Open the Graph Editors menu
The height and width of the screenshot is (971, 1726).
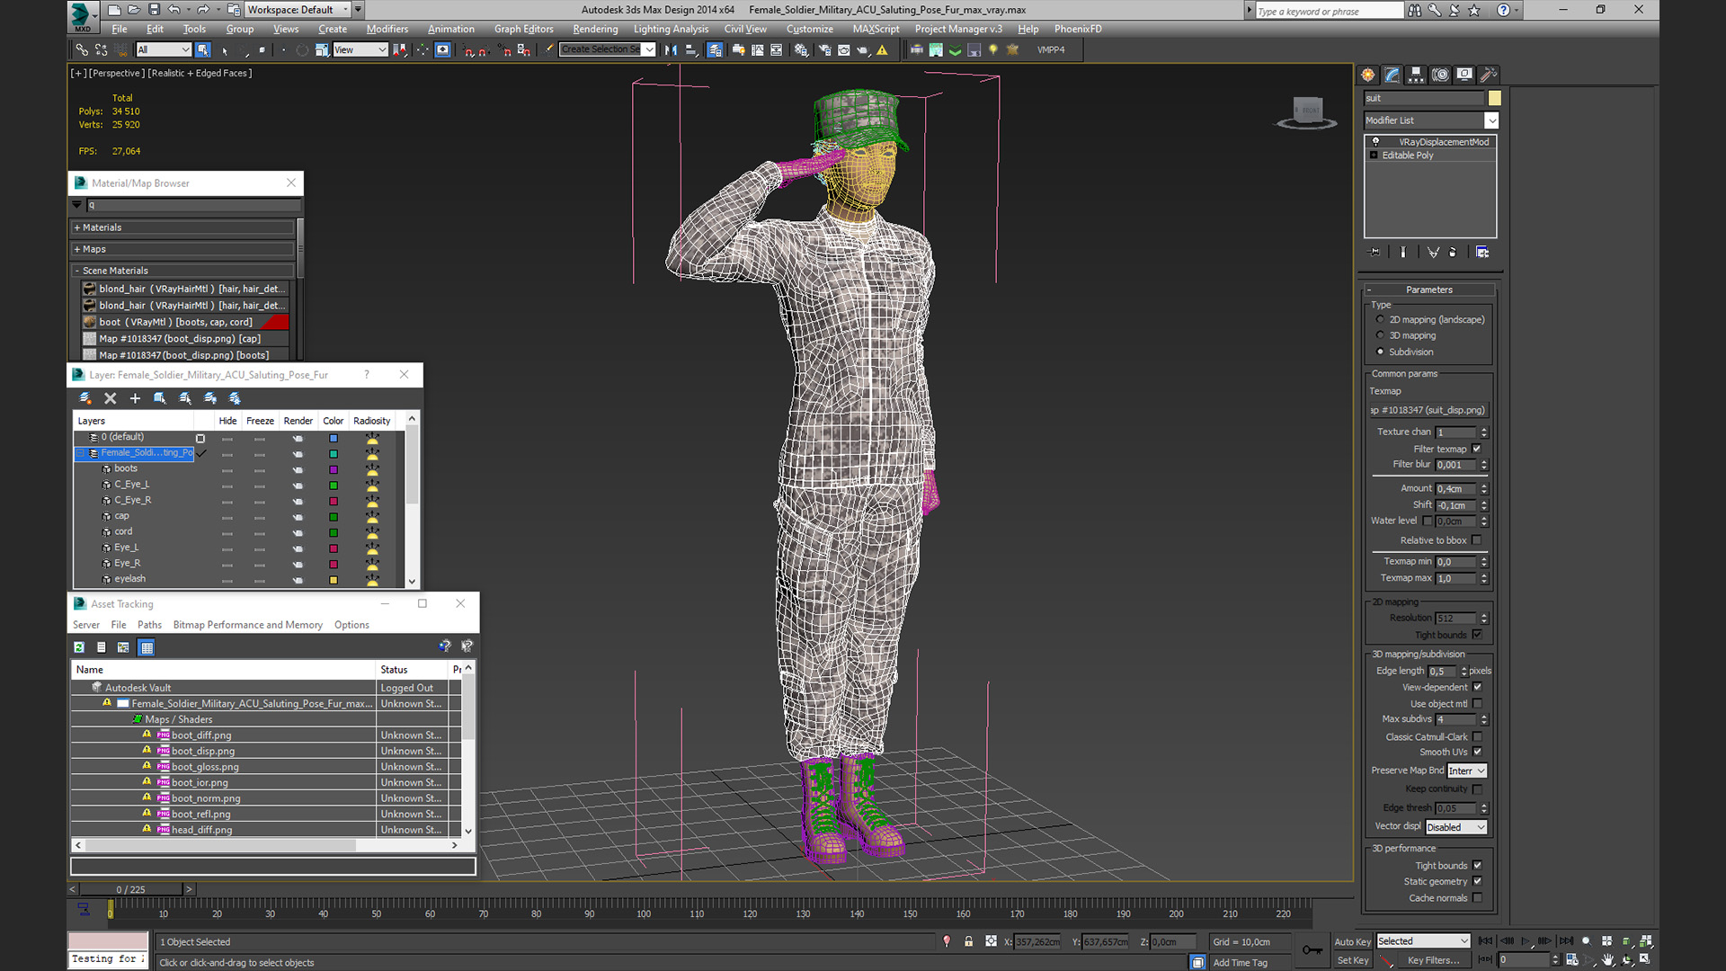click(523, 29)
